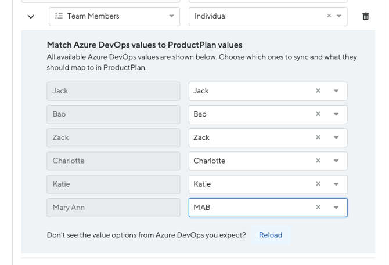Open the Individual dropdown arrow
Screen dimensions: 389x265
(x=339, y=16)
